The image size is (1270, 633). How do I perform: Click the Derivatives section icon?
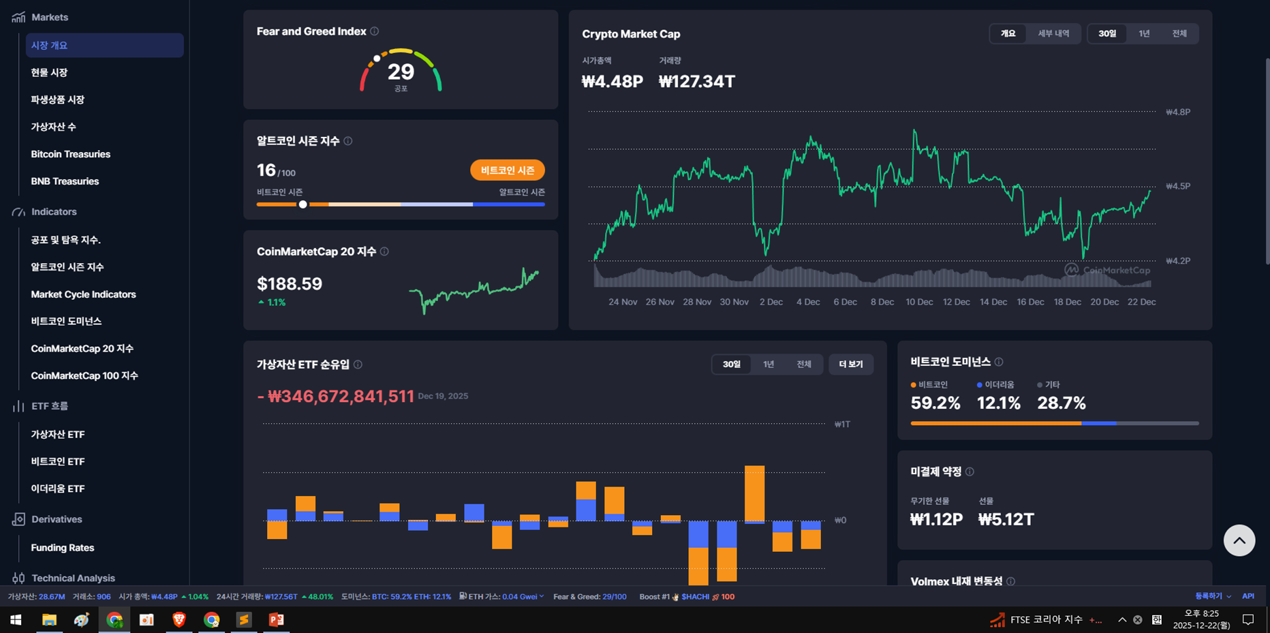[18, 519]
